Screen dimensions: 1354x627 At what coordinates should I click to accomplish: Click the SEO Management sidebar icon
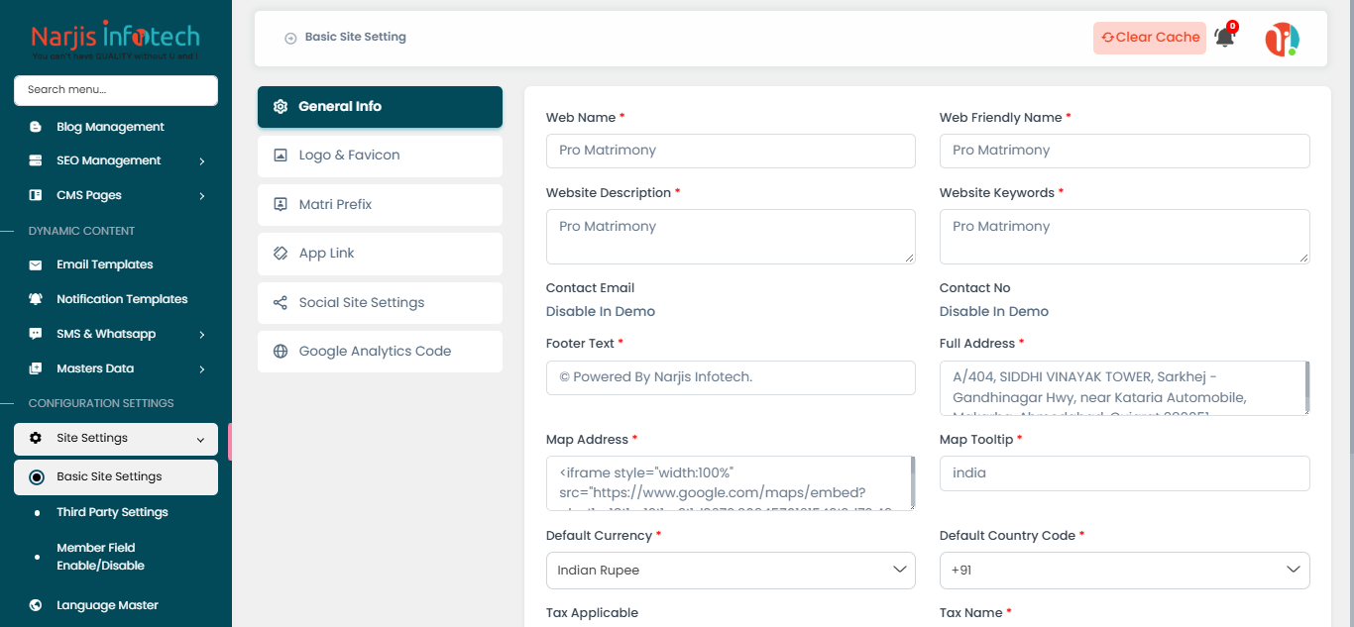(36, 160)
